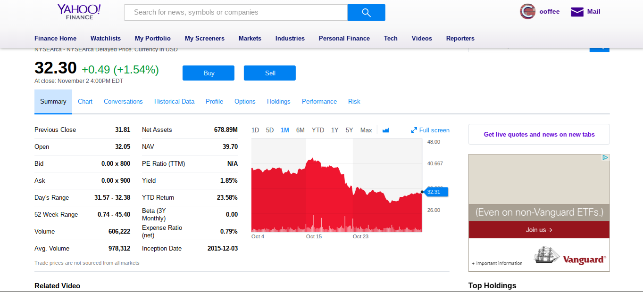The image size is (643, 292).
Task: Open the Personal Finance navigation menu
Action: [344, 39]
